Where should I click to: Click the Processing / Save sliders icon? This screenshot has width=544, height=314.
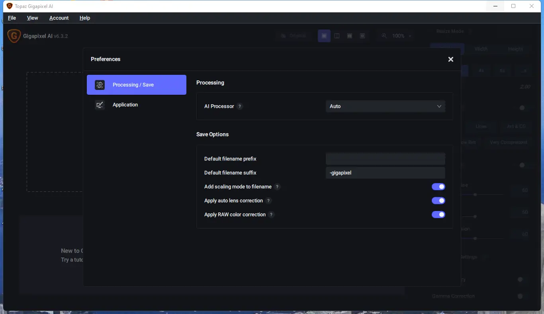tap(100, 85)
